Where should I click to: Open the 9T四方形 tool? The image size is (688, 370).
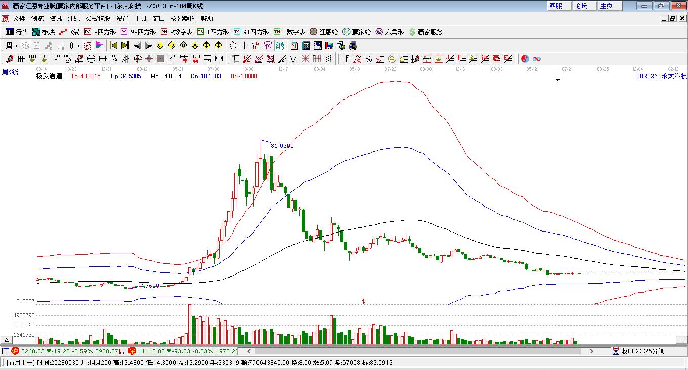point(251,32)
